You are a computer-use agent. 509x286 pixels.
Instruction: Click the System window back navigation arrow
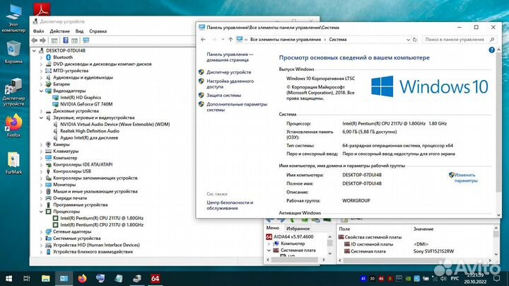(203, 40)
